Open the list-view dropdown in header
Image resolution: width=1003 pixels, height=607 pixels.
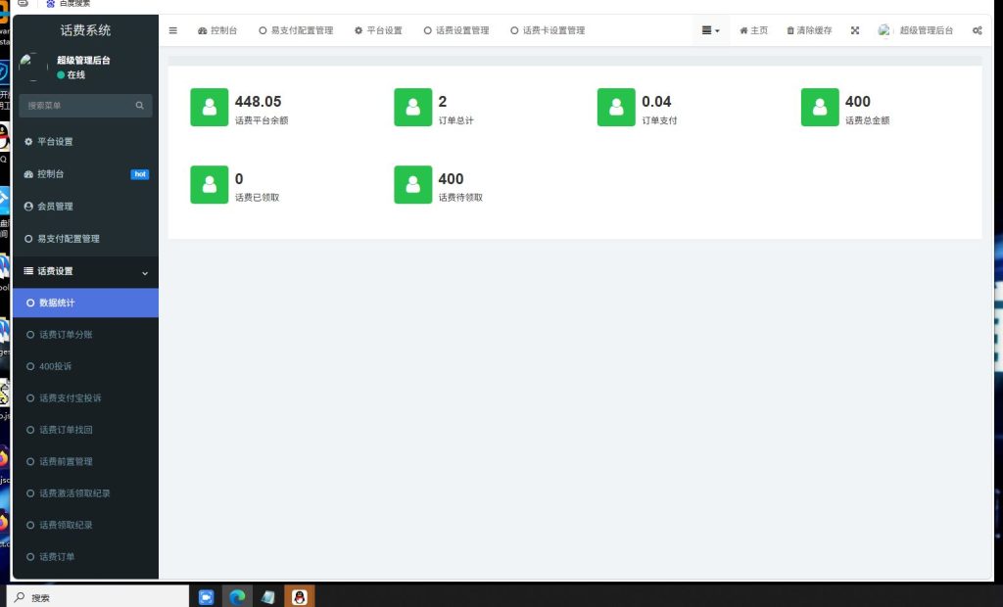tap(711, 30)
